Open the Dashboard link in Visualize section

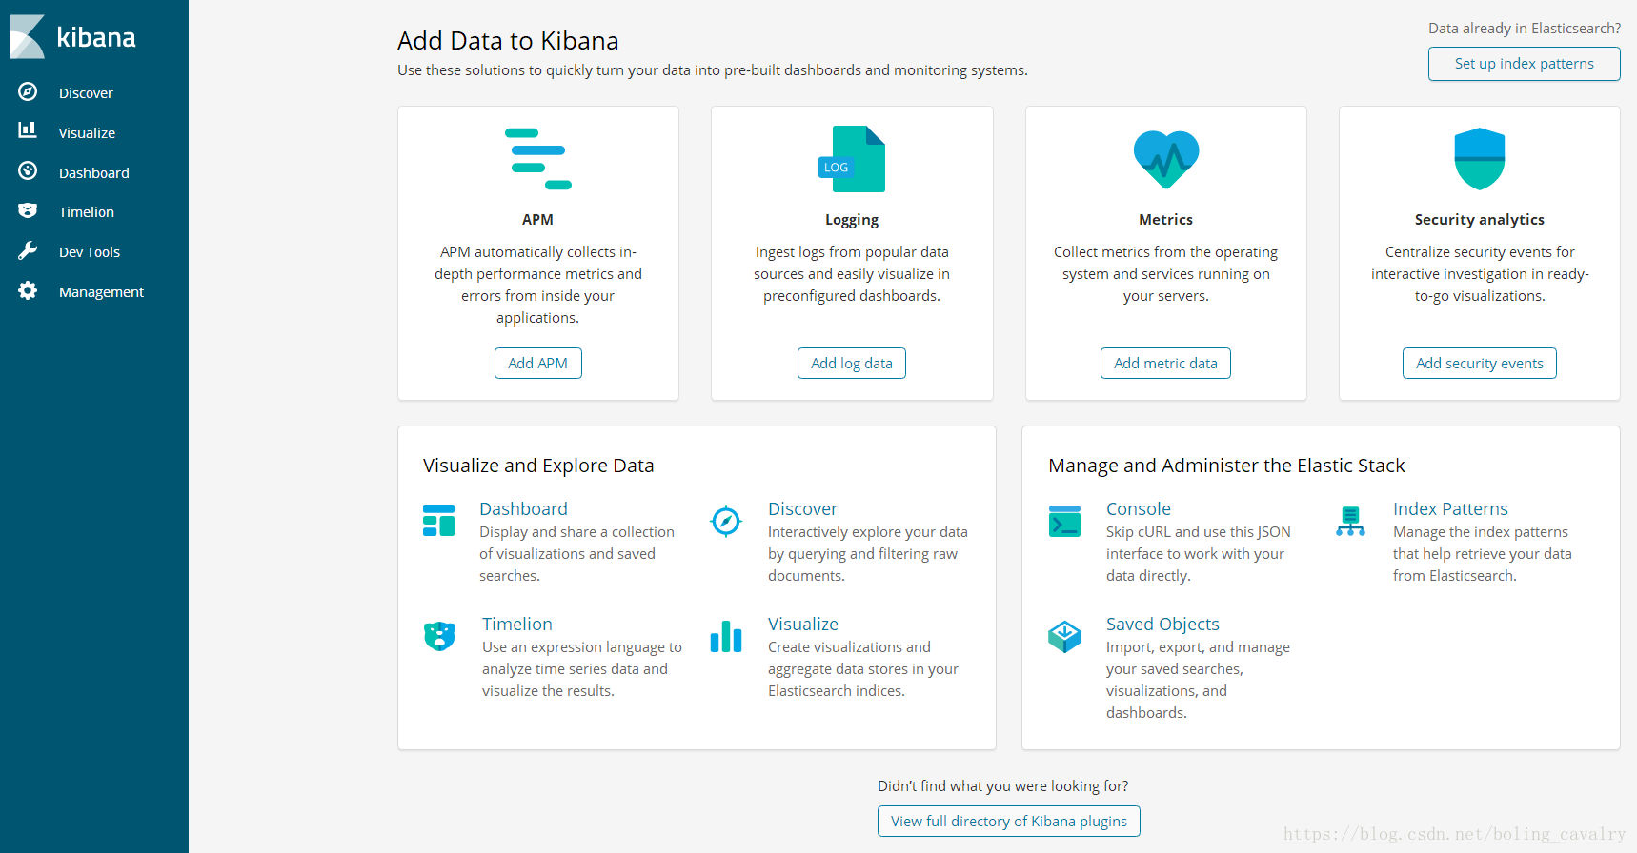[523, 508]
